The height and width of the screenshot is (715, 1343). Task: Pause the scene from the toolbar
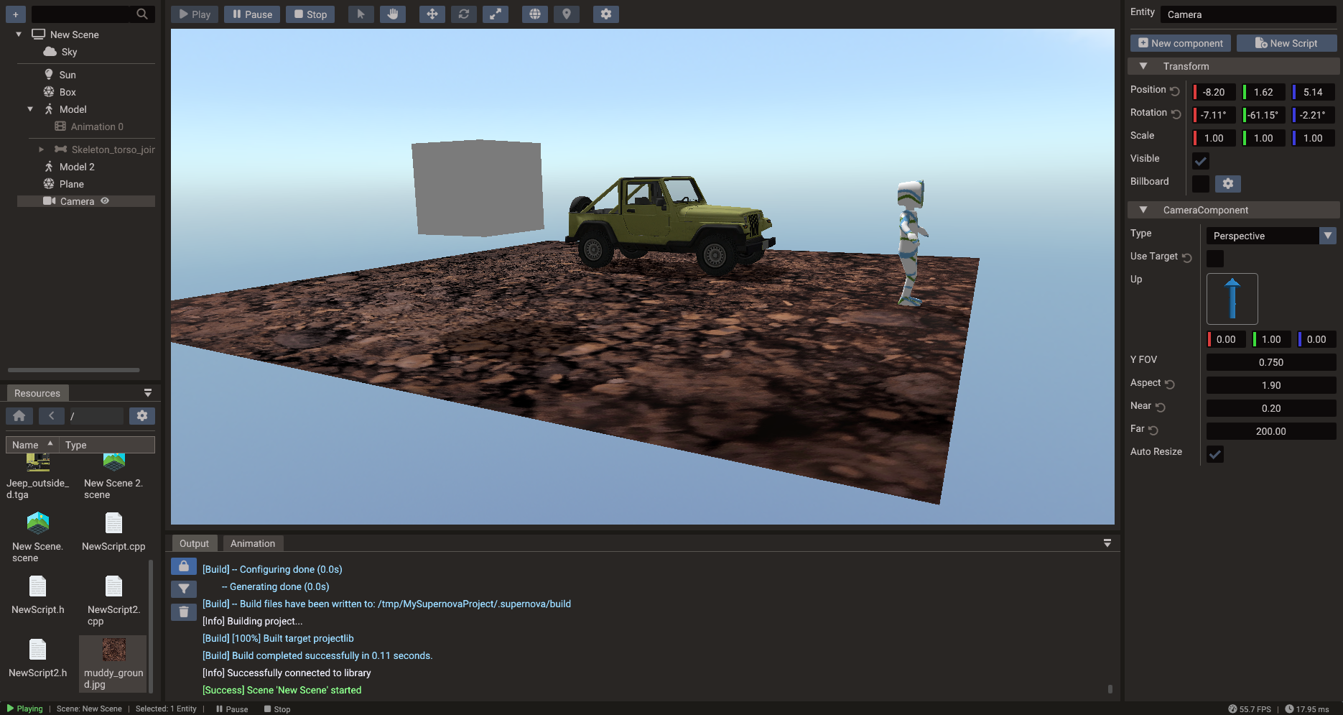[x=252, y=14]
